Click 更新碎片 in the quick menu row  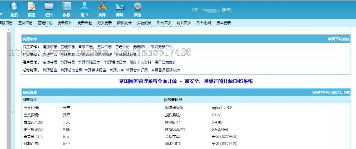click(140, 47)
